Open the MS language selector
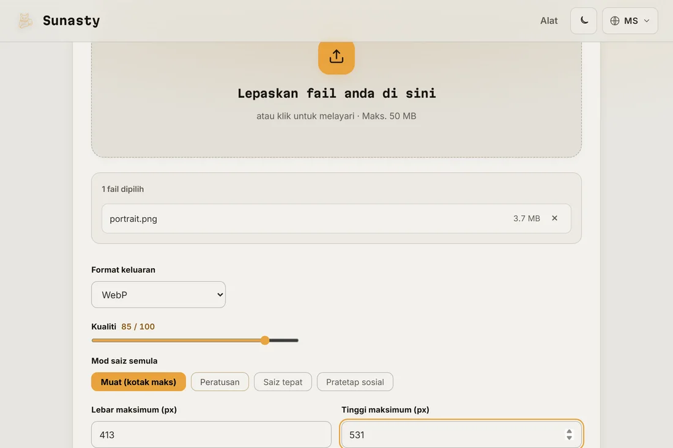This screenshot has height=448, width=673. click(x=630, y=21)
